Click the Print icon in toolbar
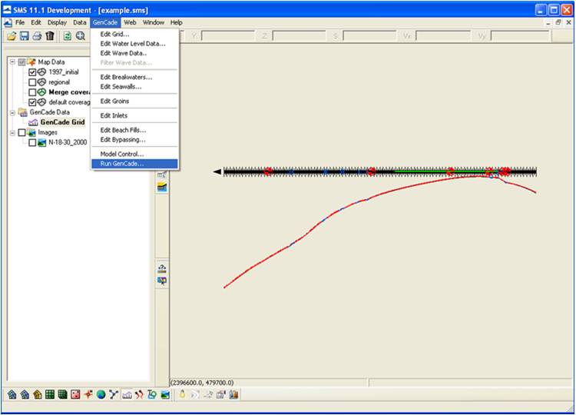This screenshot has height=415, width=576. [x=37, y=36]
